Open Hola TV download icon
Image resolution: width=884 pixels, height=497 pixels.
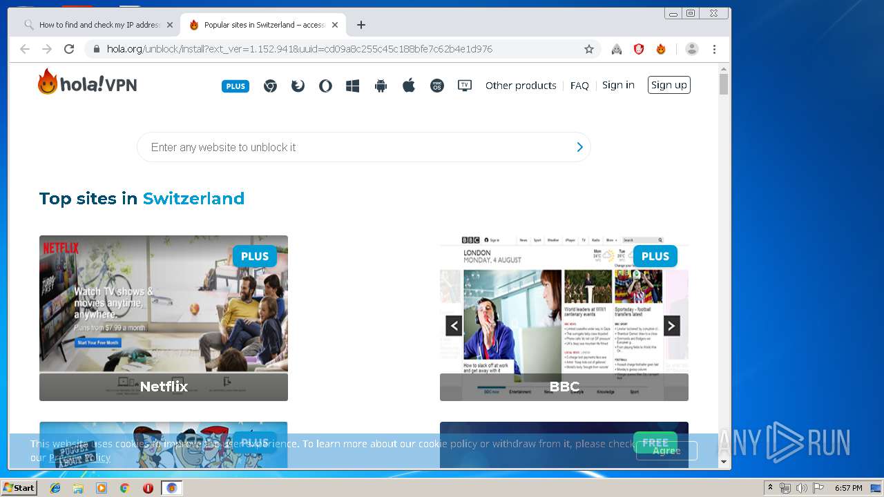[465, 86]
